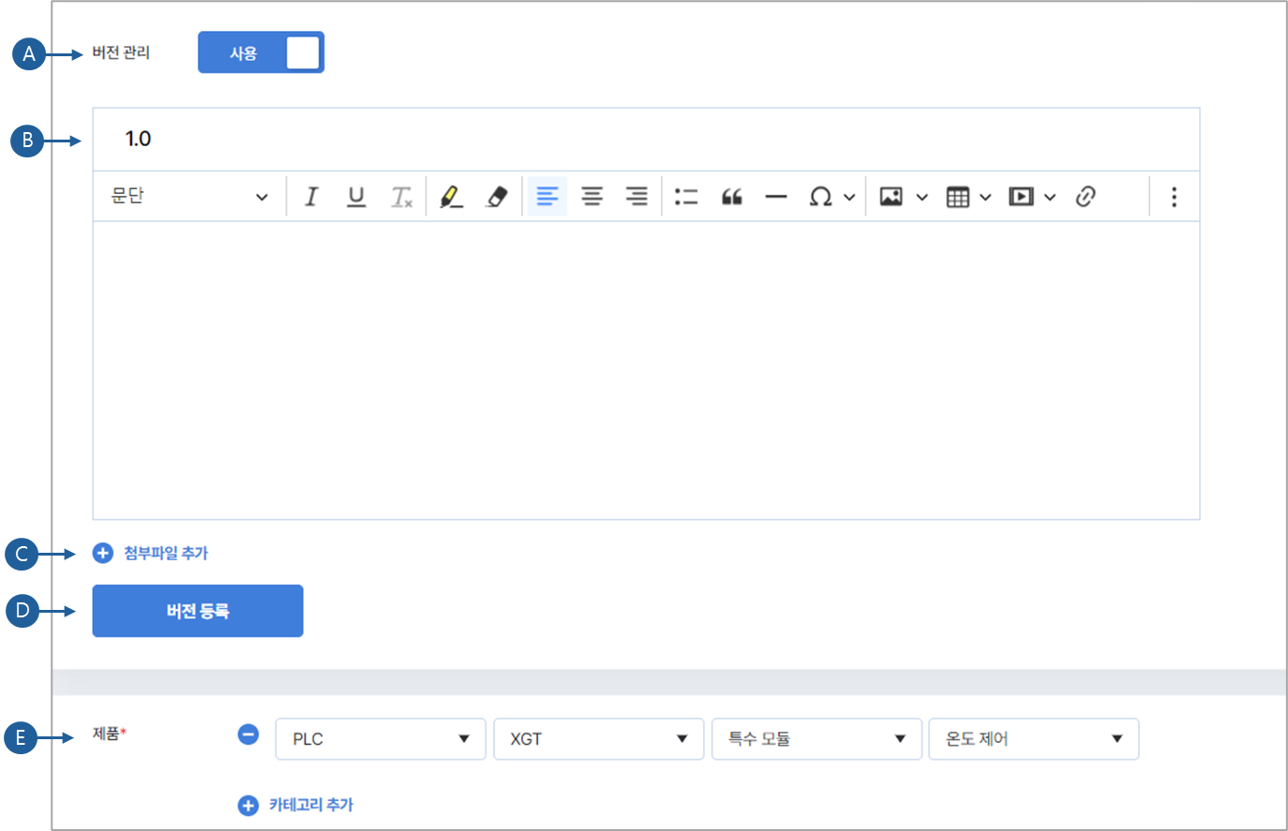Viewport: 1288px width, 831px height.
Task: Align text to the right
Action: 637,197
